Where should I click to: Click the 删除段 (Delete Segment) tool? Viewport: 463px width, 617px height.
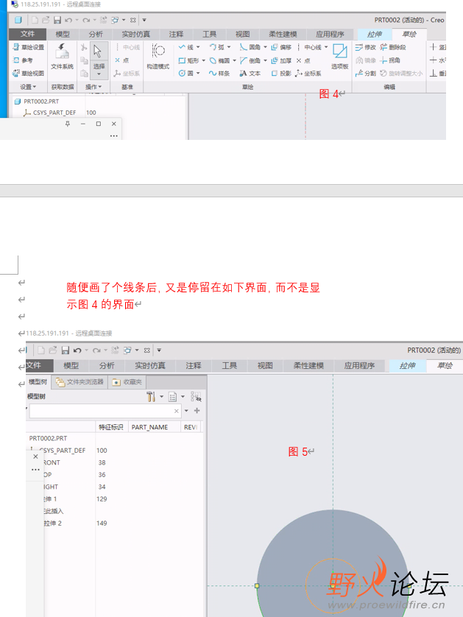pos(393,47)
